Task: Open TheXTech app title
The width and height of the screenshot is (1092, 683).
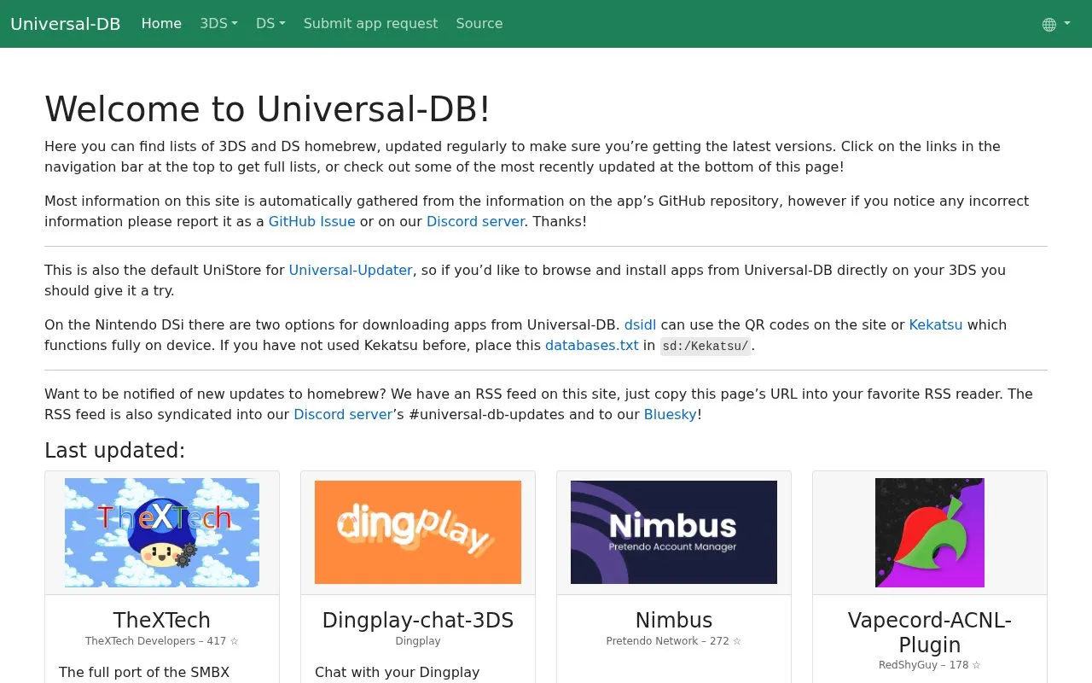Action: click(162, 621)
